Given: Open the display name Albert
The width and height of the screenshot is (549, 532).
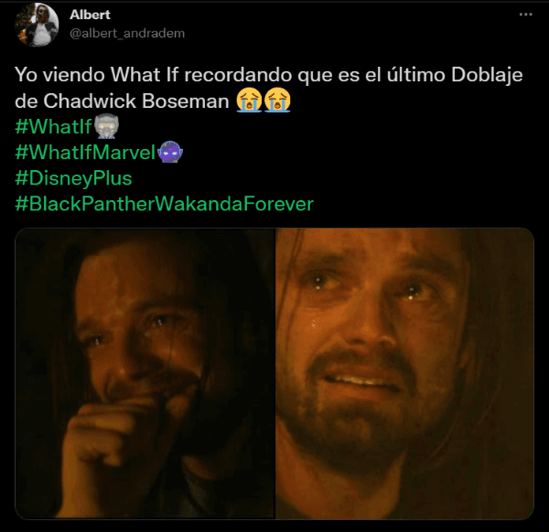Looking at the screenshot, I should [90, 15].
